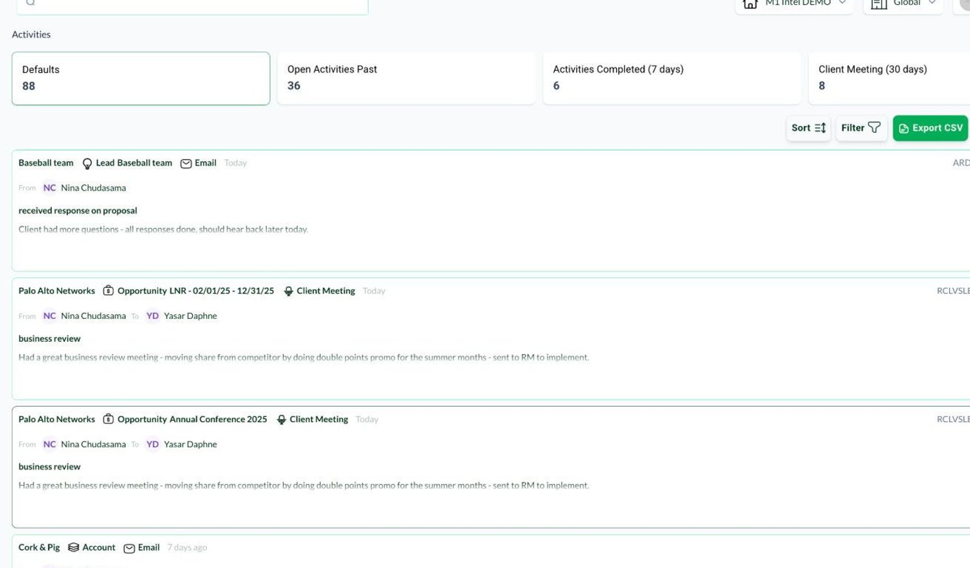Click Nina Chudasama name in Annual Conference activity

coord(93,444)
